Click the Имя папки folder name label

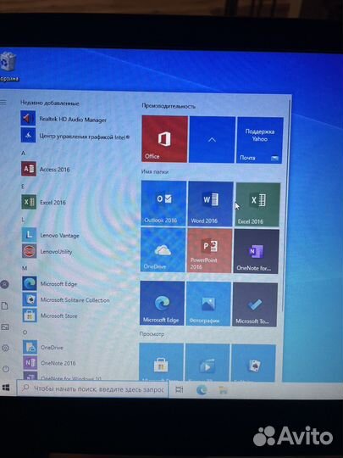click(155, 171)
